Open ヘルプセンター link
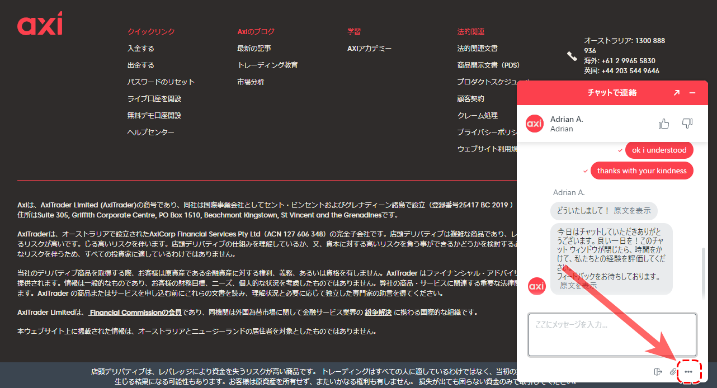This screenshot has width=717, height=388. click(x=151, y=133)
